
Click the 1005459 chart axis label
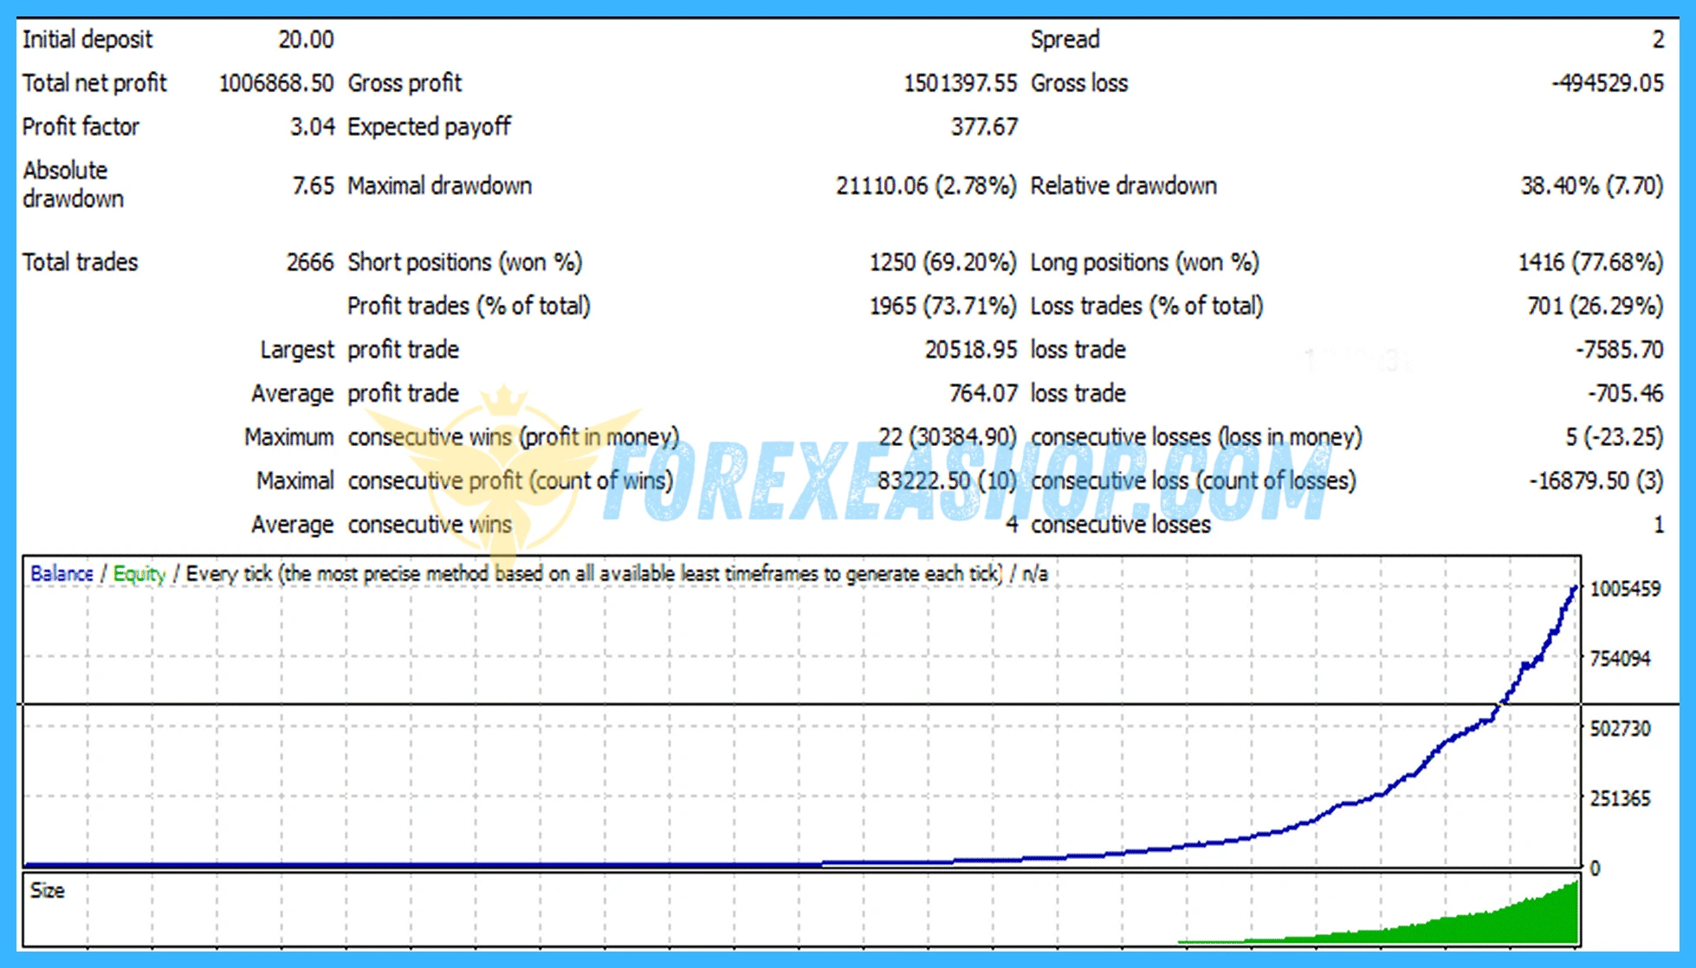pos(1625,590)
